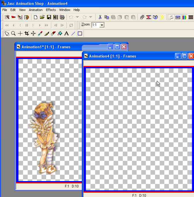Open the File menu
Image resolution: width=194 pixels, height=197 pixels.
pyautogui.click(x=5, y=10)
